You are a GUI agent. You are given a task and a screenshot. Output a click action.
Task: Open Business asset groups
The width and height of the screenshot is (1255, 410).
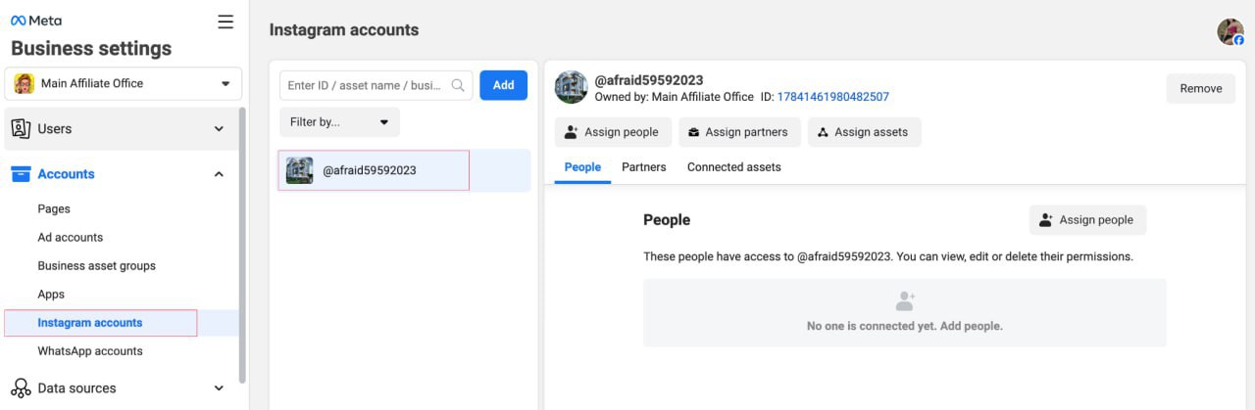point(96,265)
